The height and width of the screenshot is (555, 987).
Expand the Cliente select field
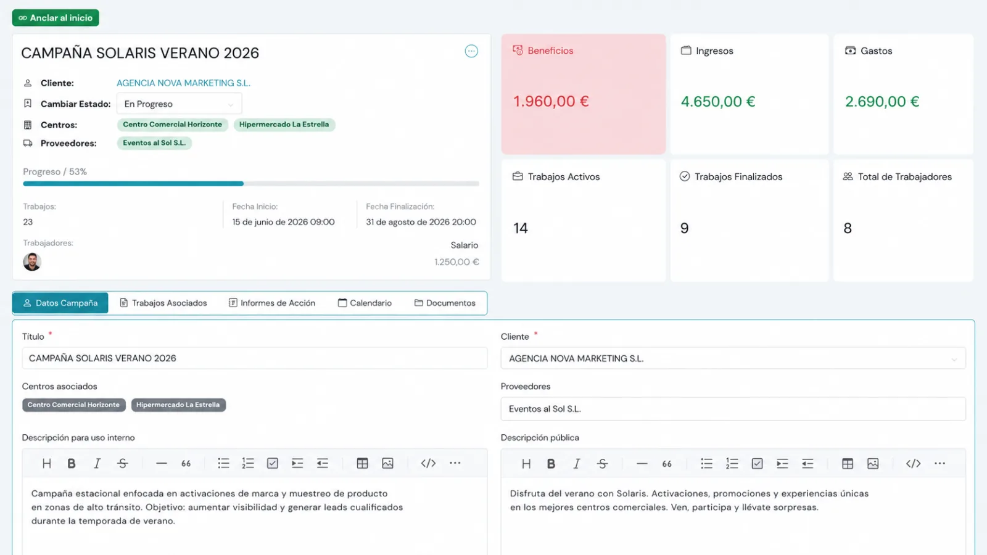pos(733,358)
